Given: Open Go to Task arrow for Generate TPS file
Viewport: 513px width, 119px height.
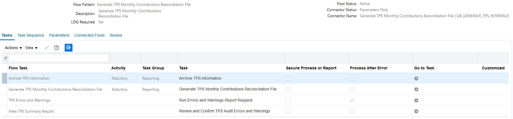Looking at the screenshot, I should pos(416,89).
